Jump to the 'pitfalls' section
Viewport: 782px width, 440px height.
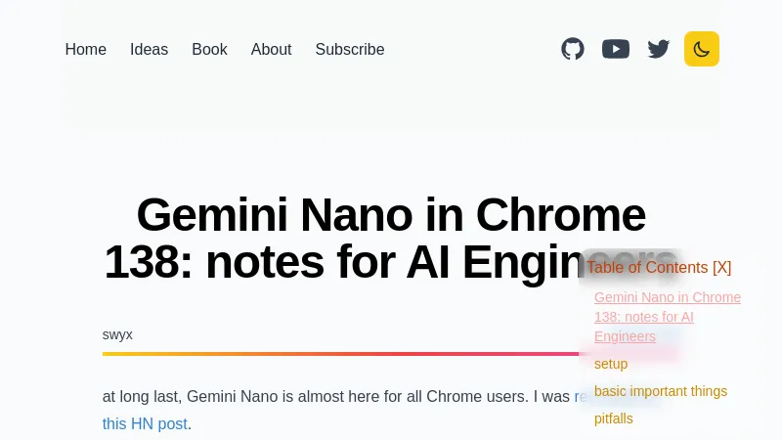pos(614,418)
